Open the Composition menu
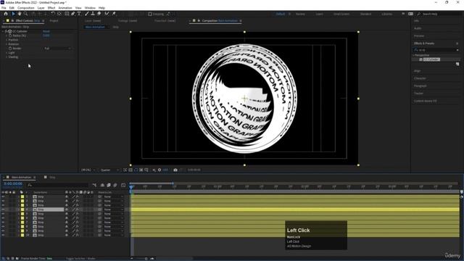Viewport: 464px width, 261px height. [26, 8]
